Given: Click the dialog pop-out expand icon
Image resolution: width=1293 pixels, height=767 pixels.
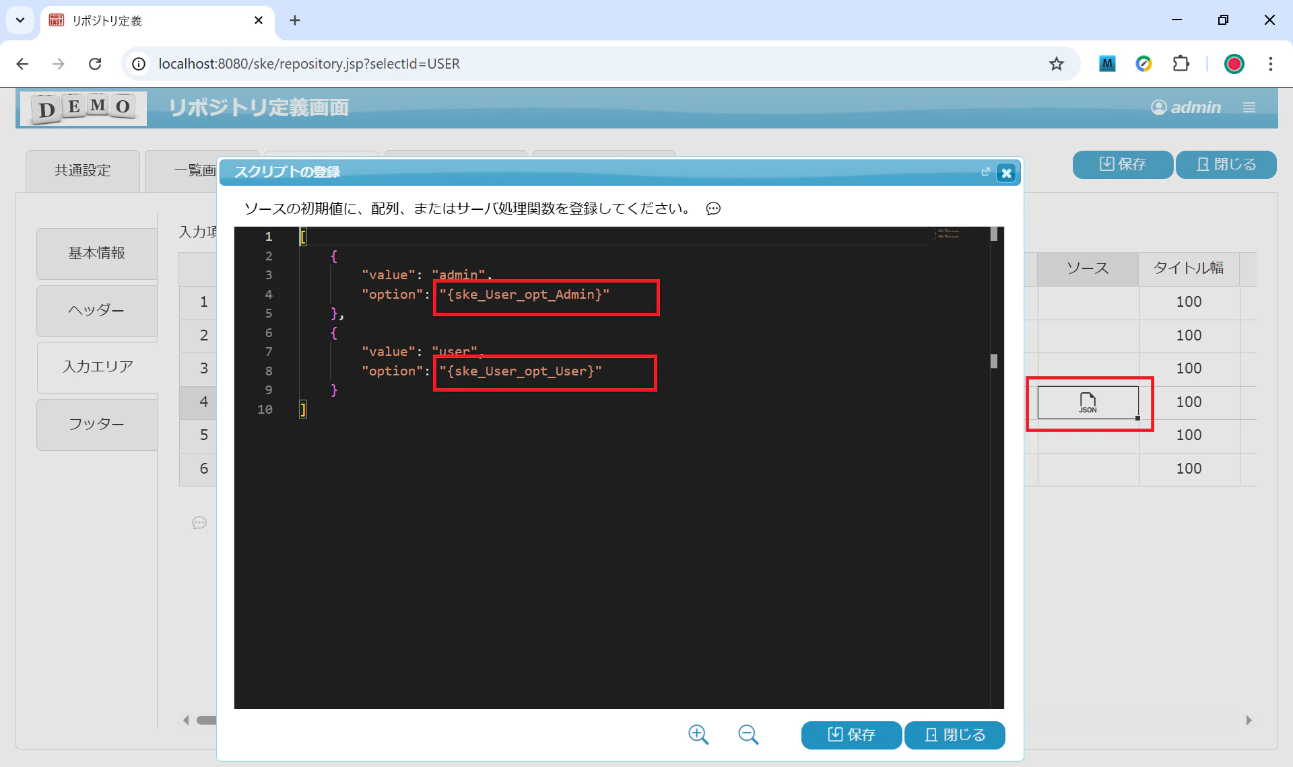Looking at the screenshot, I should [985, 172].
